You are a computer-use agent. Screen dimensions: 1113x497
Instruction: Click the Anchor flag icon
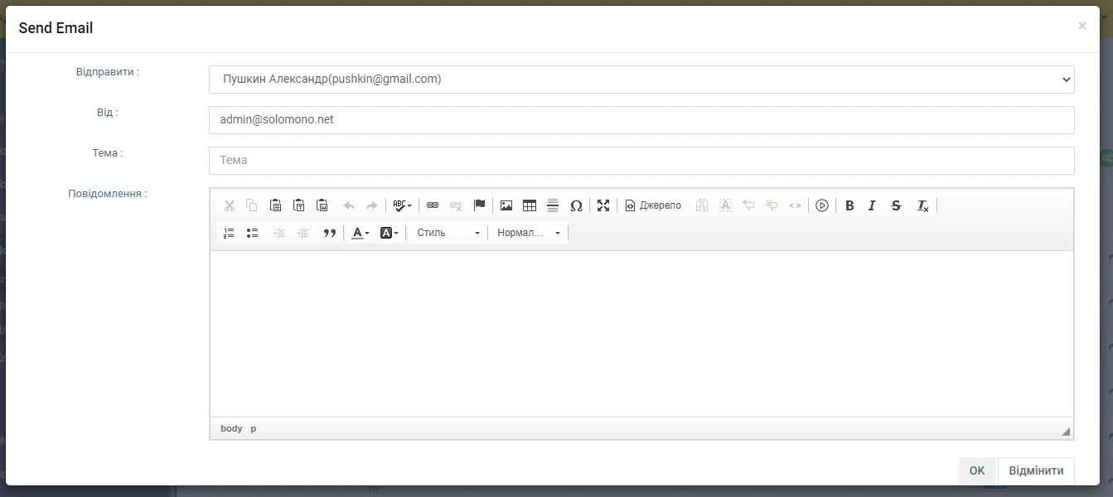(x=479, y=205)
